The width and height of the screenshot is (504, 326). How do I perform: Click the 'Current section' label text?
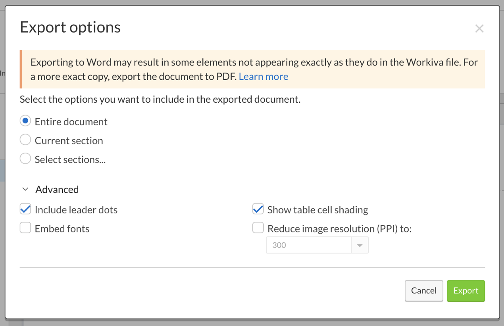69,141
